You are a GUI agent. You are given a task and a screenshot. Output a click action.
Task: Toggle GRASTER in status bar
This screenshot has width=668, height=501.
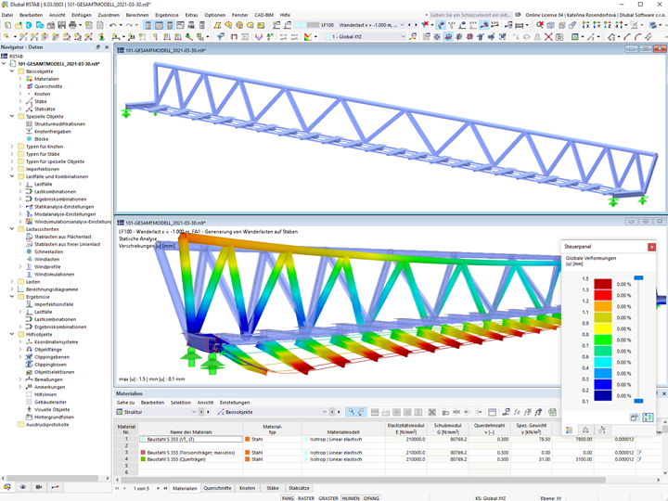coord(328,498)
